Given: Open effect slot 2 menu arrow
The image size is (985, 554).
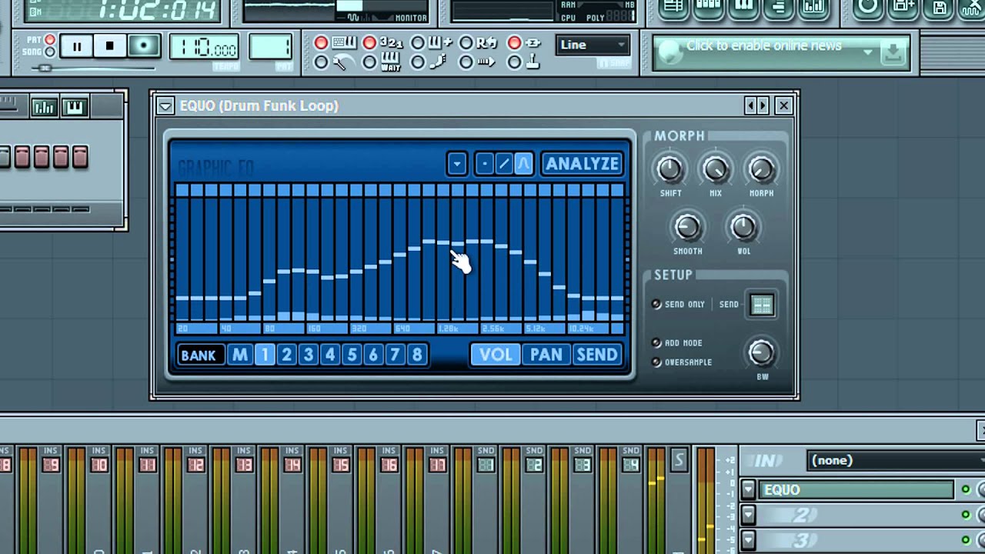Looking at the screenshot, I should [x=748, y=516].
